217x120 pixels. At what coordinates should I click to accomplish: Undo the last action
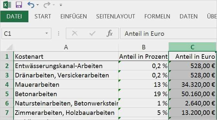click(31, 5)
